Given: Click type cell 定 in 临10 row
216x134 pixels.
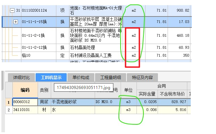Looking at the screenshot, I should (63, 55).
